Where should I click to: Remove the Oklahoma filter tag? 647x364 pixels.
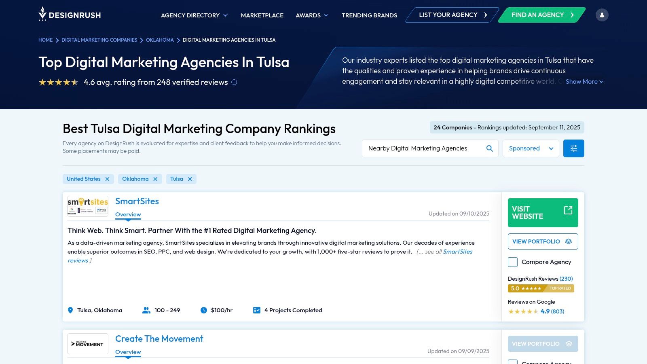(x=155, y=179)
